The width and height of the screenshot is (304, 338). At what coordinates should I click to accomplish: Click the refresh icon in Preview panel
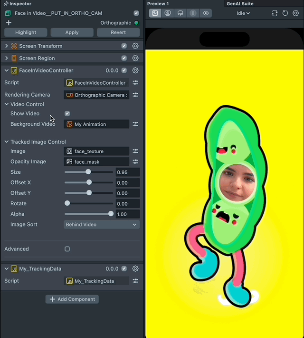coord(285,13)
